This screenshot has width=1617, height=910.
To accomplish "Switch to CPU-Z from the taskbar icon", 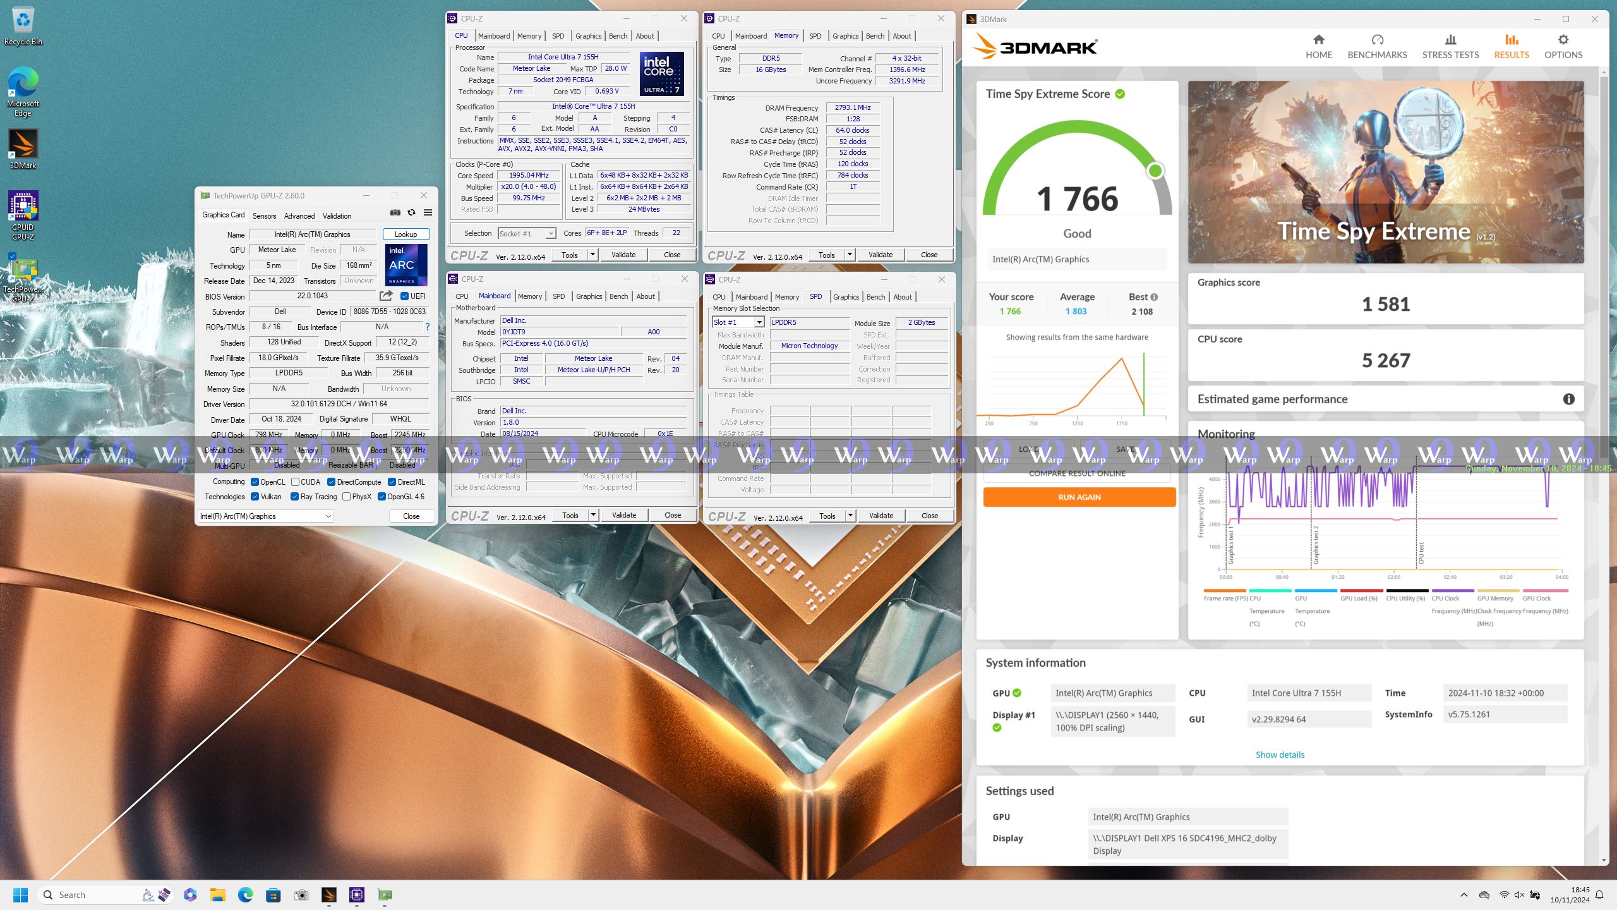I will point(357,895).
